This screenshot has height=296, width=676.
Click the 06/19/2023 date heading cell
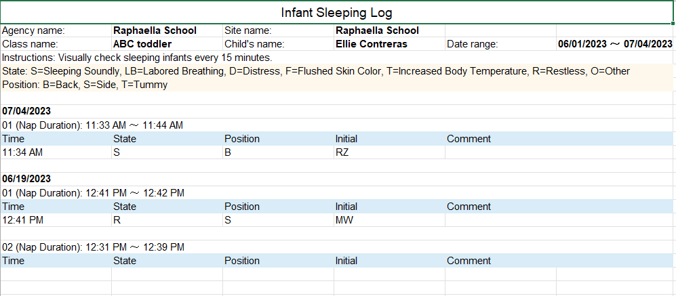(26, 179)
